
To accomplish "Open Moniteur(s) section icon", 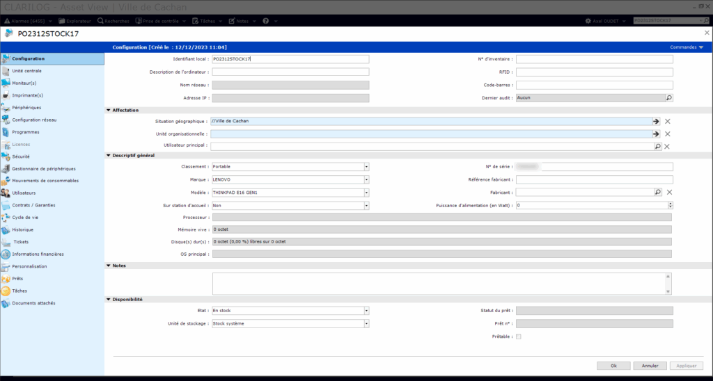I will [6, 83].
